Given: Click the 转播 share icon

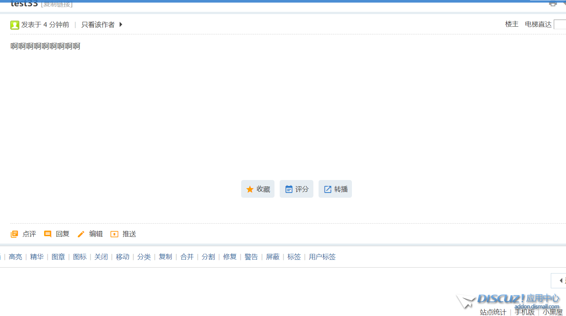Looking at the screenshot, I should 328,189.
